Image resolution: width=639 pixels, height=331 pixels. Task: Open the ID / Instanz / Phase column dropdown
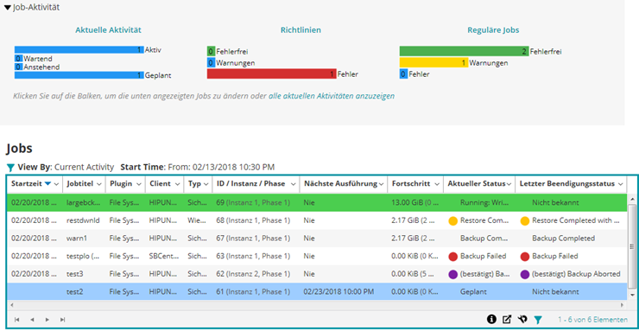(294, 184)
